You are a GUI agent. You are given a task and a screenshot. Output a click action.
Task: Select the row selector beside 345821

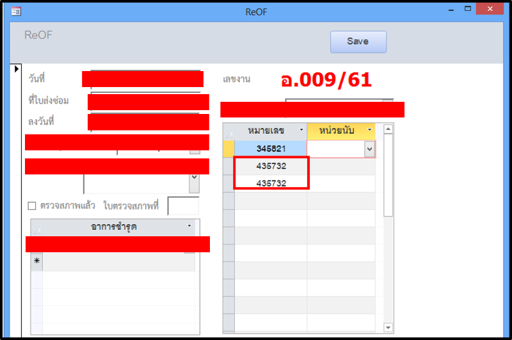(x=228, y=149)
